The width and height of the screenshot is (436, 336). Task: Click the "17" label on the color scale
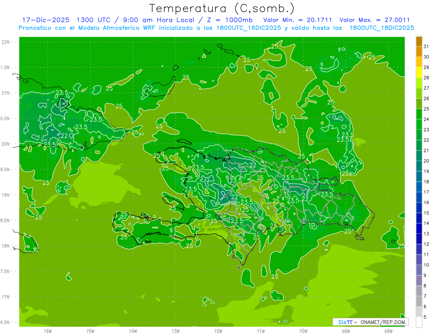[x=427, y=192]
